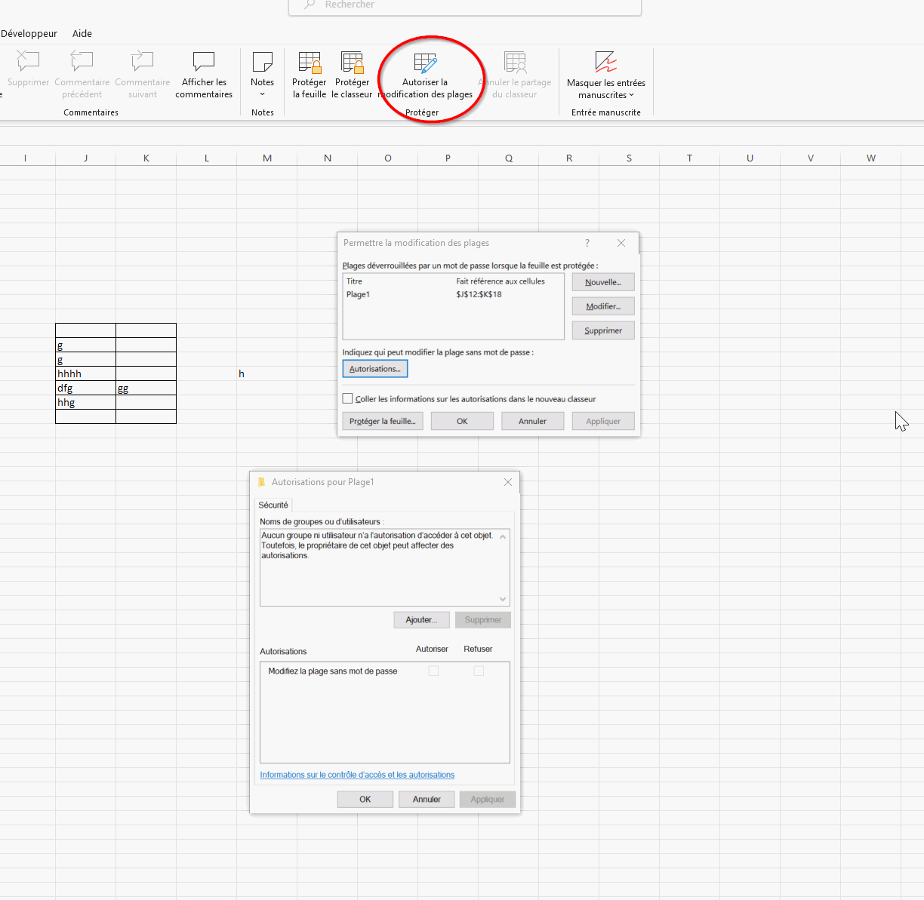The image size is (924, 900).
Task: Click the Autorisations... button
Action: (375, 369)
